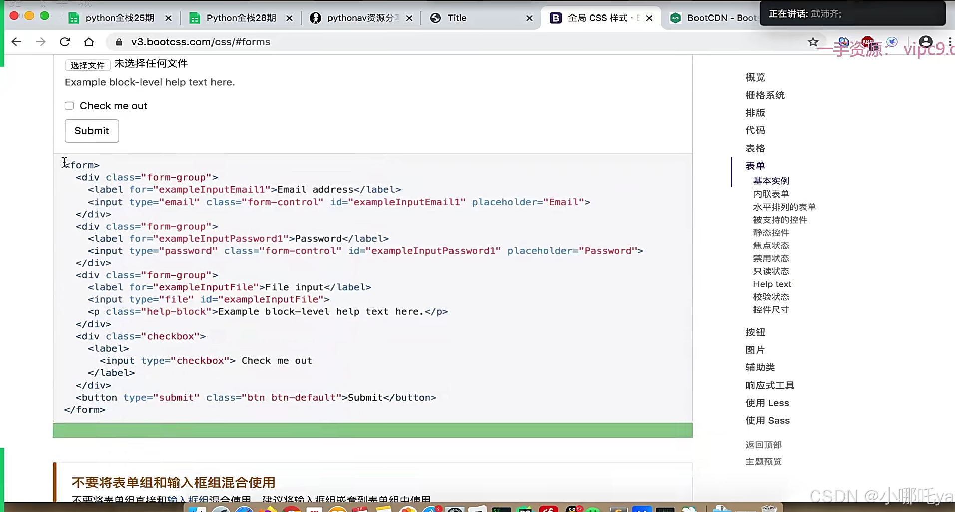The width and height of the screenshot is (955, 512).
Task: Go to 排版 section
Action: click(x=755, y=113)
